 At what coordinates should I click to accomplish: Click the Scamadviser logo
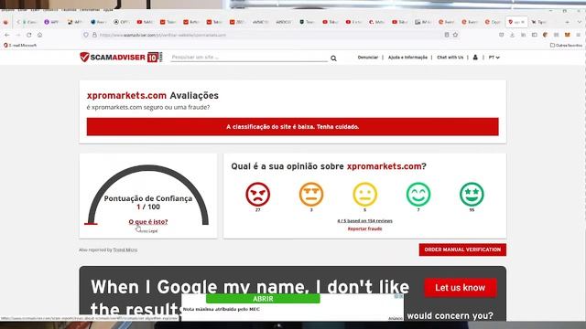(x=121, y=57)
